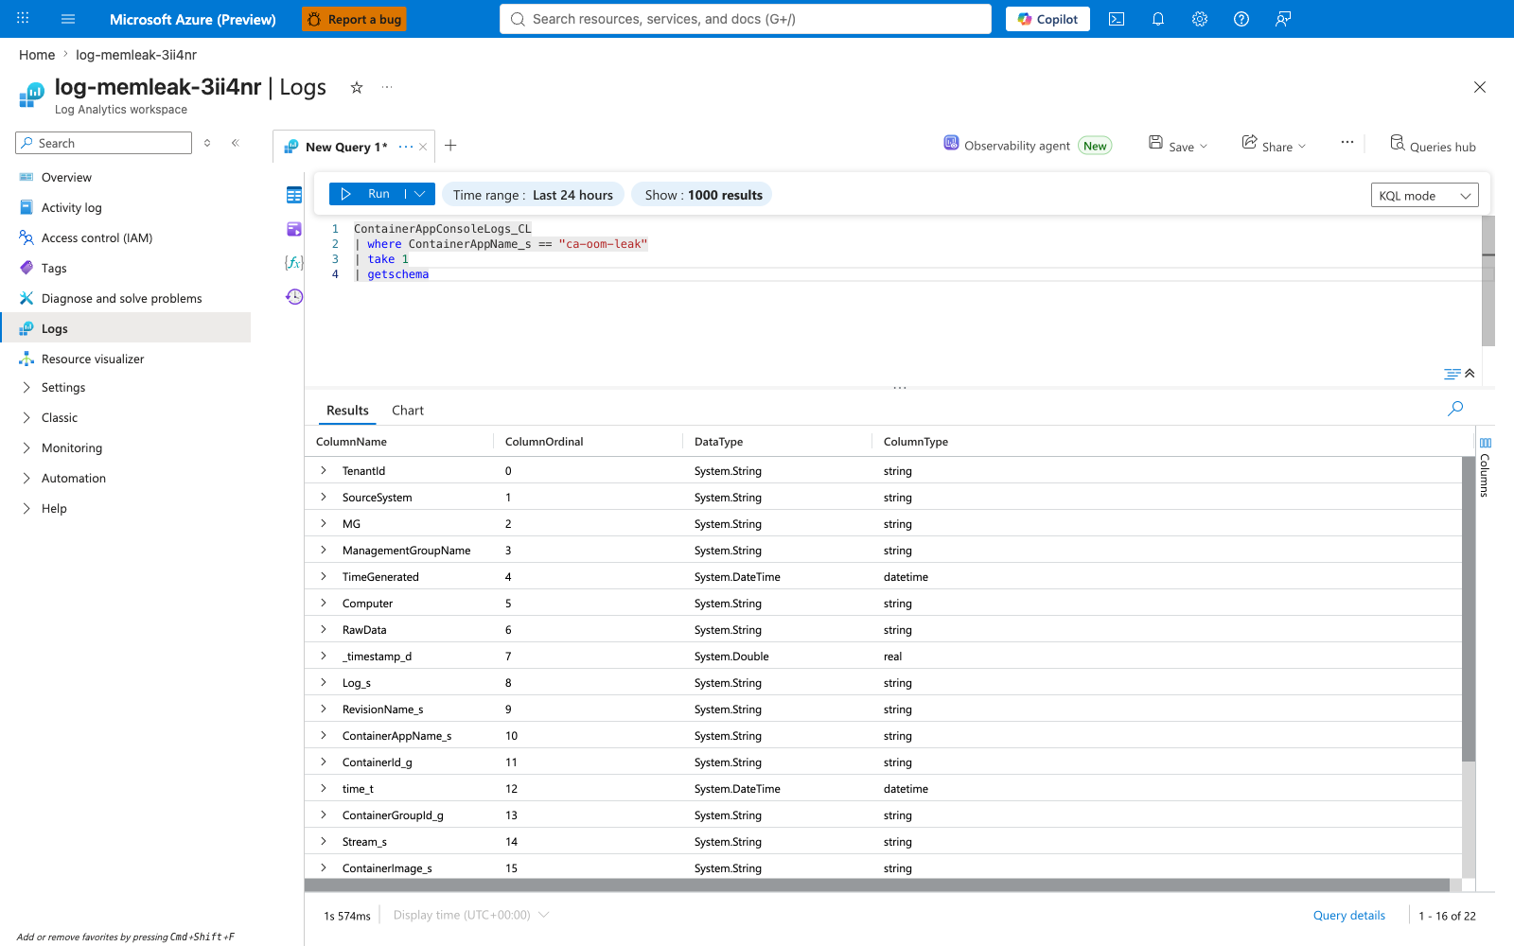1514x946 pixels.
Task: Open Query details link
Action: click(1349, 915)
